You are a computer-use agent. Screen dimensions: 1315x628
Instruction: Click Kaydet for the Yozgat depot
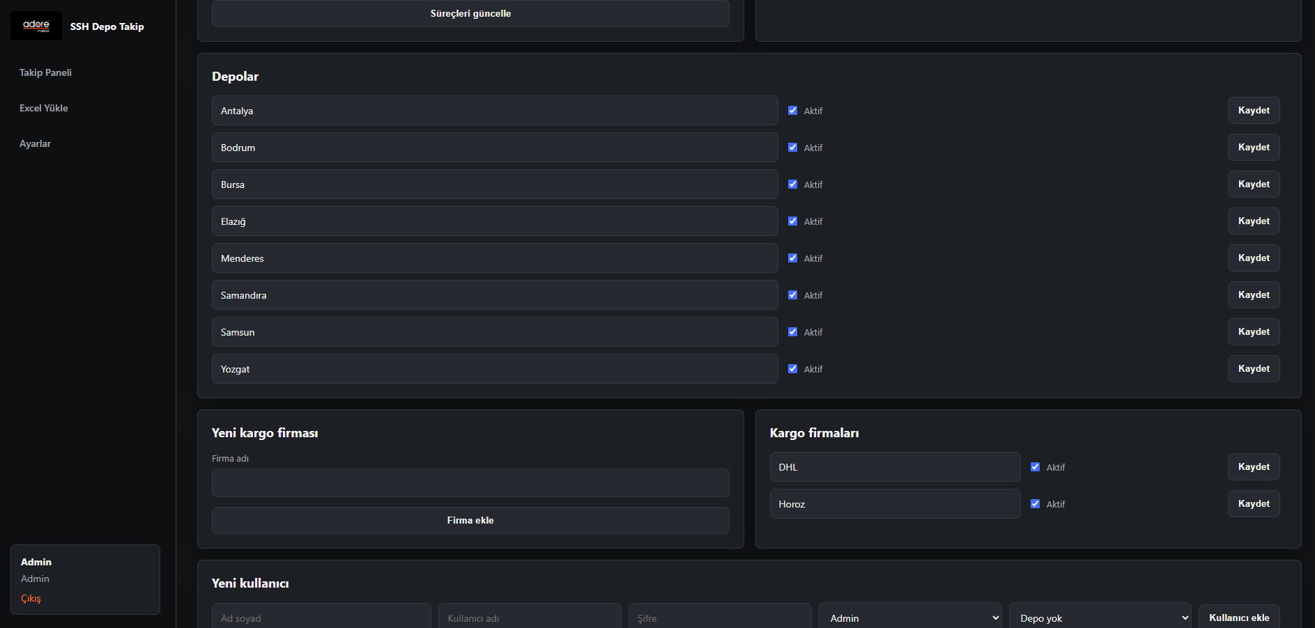click(x=1254, y=369)
